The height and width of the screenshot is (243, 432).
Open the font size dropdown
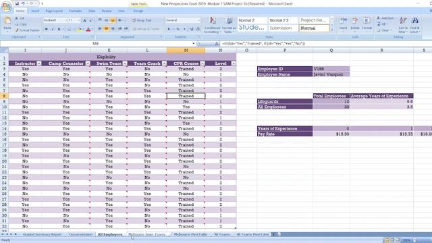pos(79,20)
